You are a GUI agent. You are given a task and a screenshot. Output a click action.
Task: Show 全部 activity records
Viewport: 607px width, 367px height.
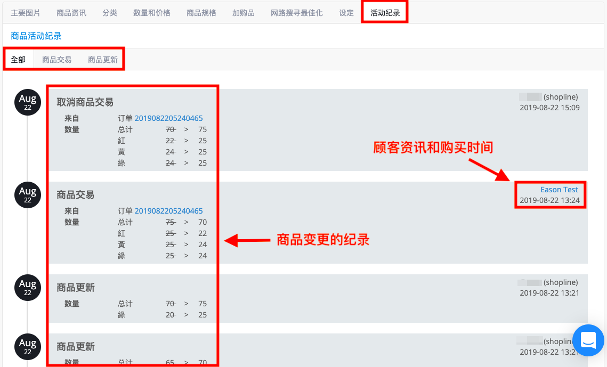click(x=18, y=60)
